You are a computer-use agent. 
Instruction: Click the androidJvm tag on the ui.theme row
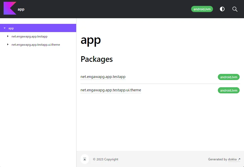click(229, 90)
